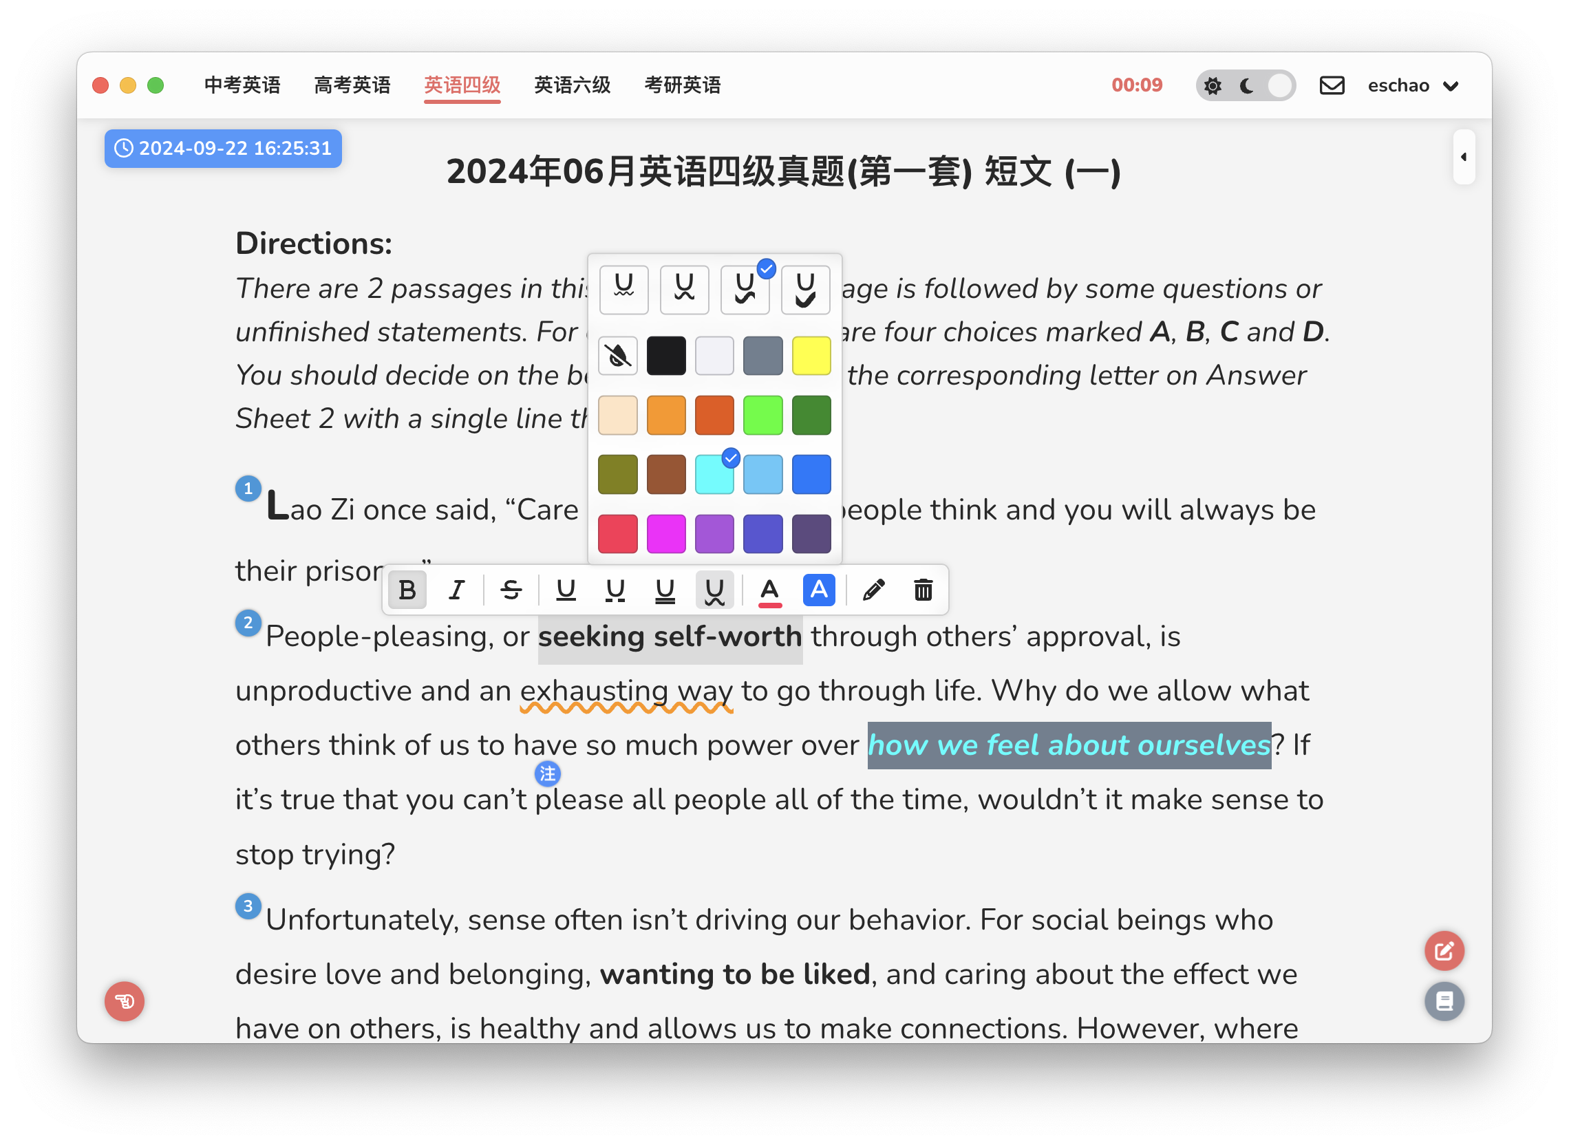1569x1145 pixels.
Task: Pick the black color swatch
Action: 666,356
